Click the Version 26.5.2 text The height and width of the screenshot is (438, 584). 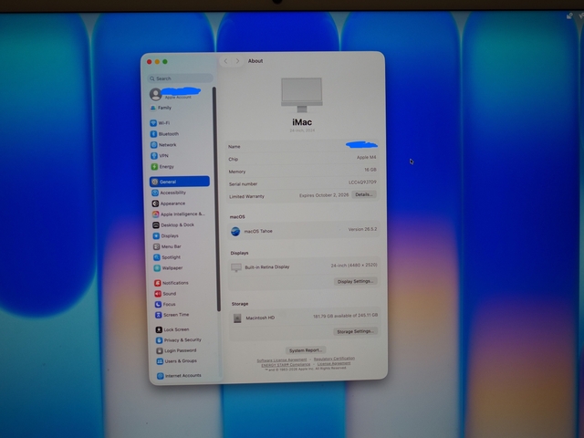tap(362, 229)
